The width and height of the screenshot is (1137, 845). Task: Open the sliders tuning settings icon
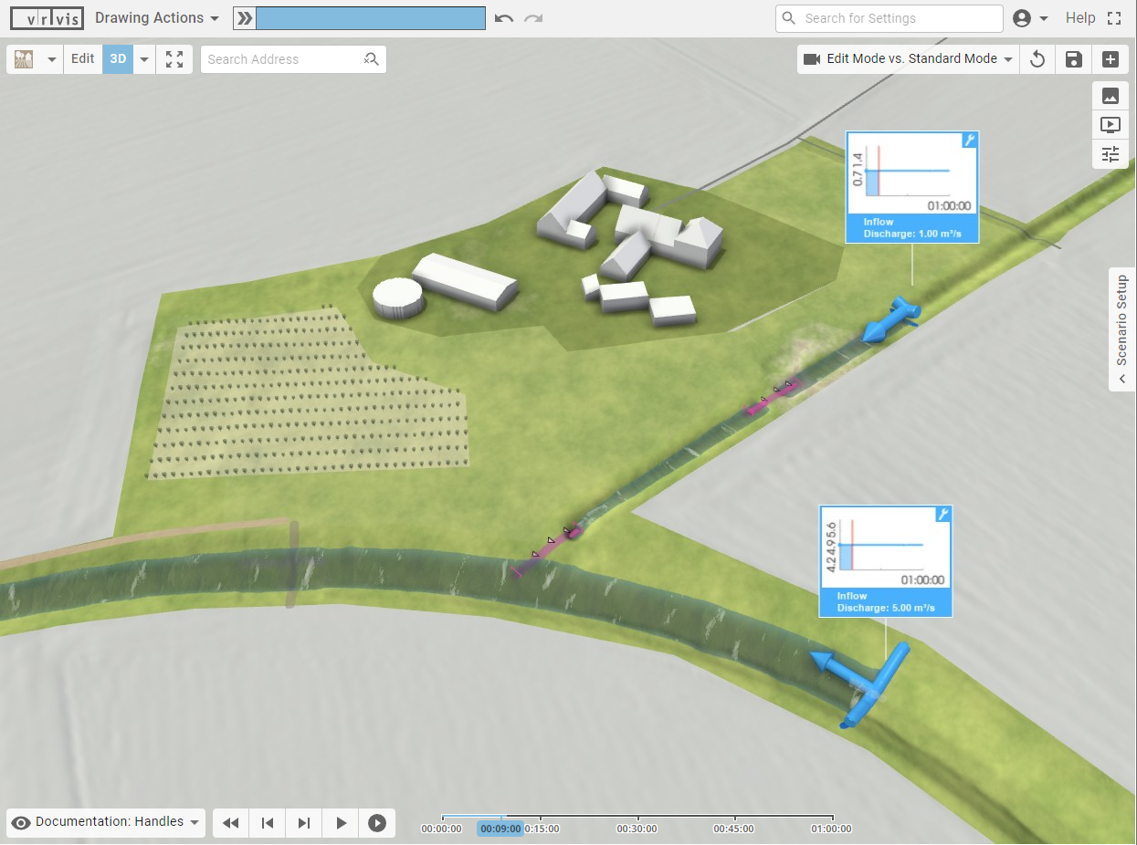1111,154
